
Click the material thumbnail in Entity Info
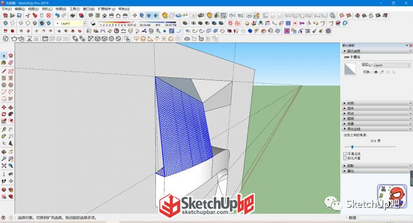tap(350, 69)
